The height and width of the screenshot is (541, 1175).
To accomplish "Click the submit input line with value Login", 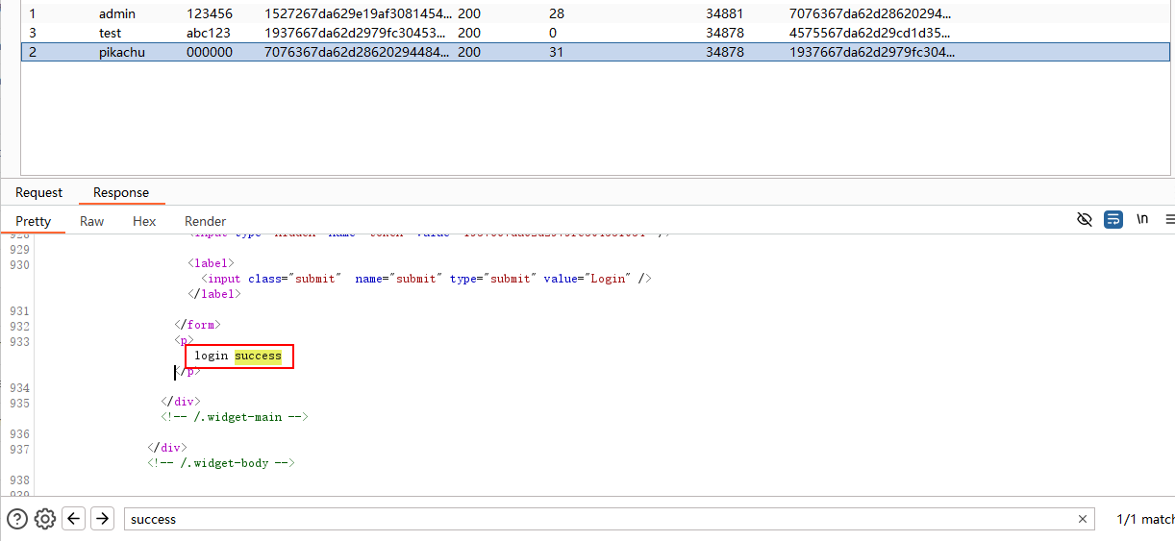I will [x=426, y=279].
